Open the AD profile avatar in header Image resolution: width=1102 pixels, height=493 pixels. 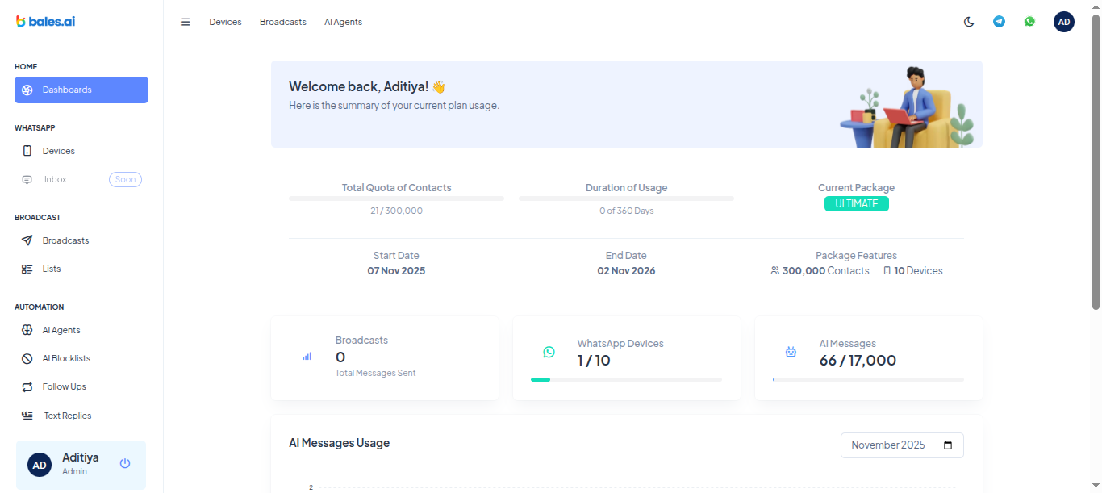click(1064, 22)
